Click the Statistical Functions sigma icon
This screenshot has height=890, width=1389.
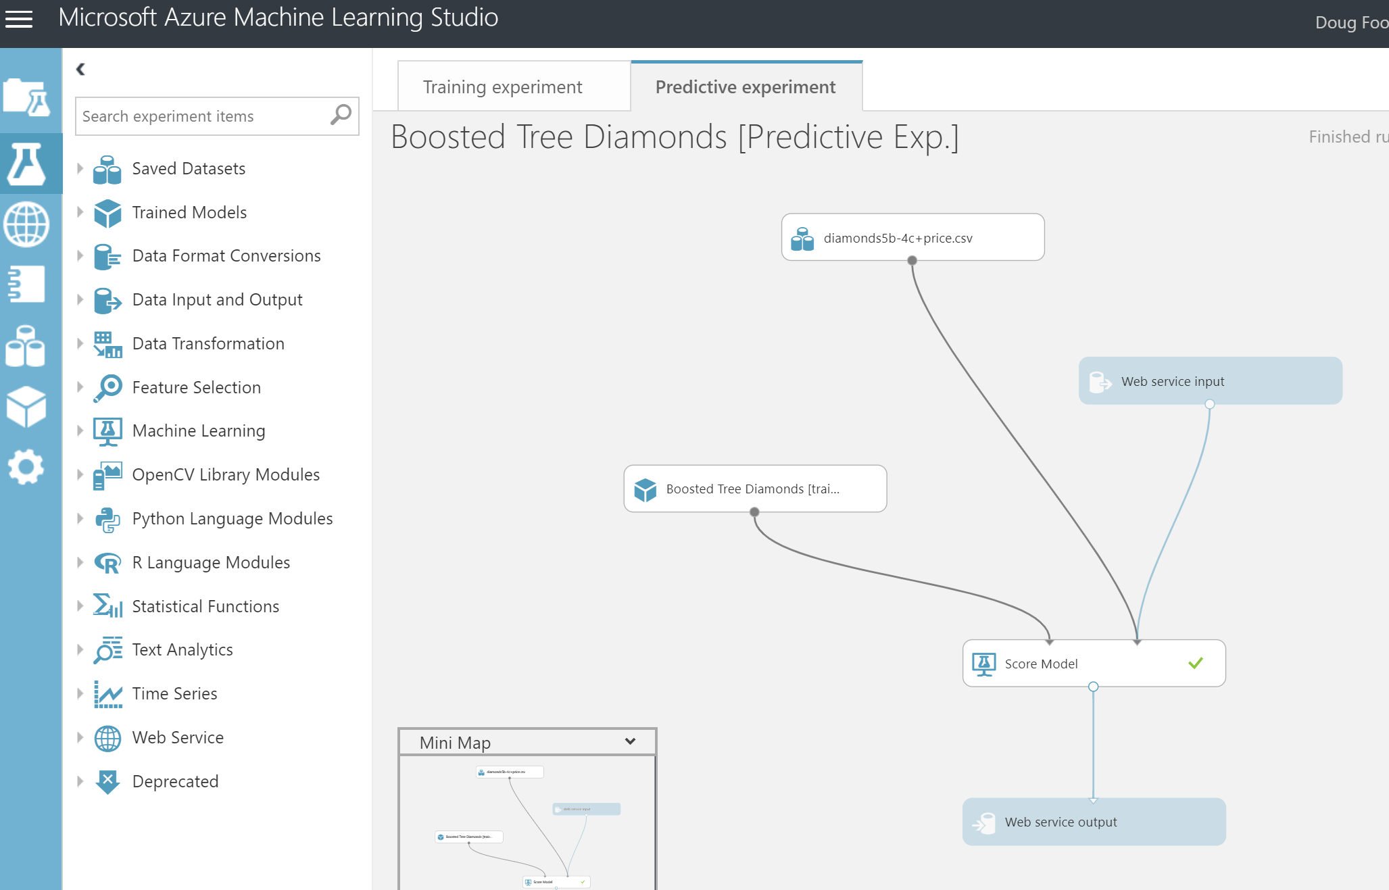[107, 606]
